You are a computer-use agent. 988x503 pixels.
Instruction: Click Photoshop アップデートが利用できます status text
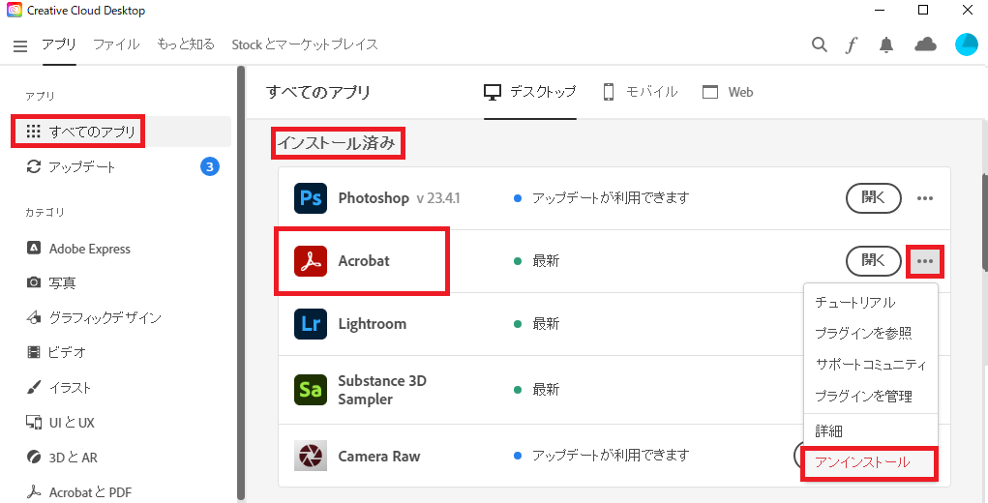pos(611,198)
